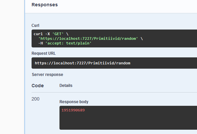Click the Responses section heading
Image resolution: width=197 pixels, height=134 pixels.
point(45,5)
